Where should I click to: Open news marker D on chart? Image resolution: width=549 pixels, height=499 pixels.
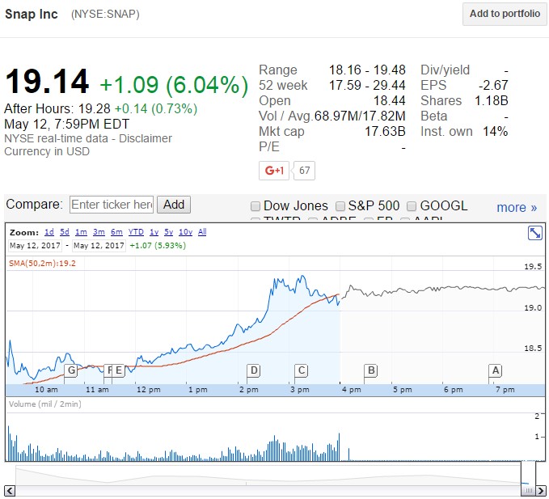pyautogui.click(x=254, y=370)
